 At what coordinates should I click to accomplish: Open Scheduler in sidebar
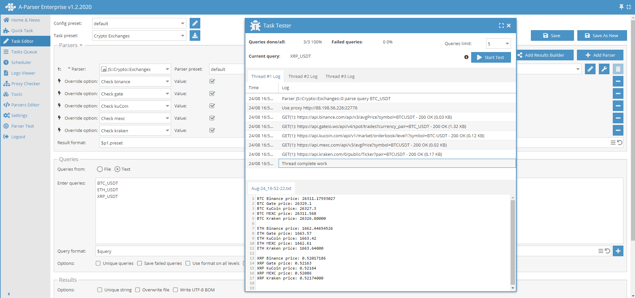click(x=25, y=62)
